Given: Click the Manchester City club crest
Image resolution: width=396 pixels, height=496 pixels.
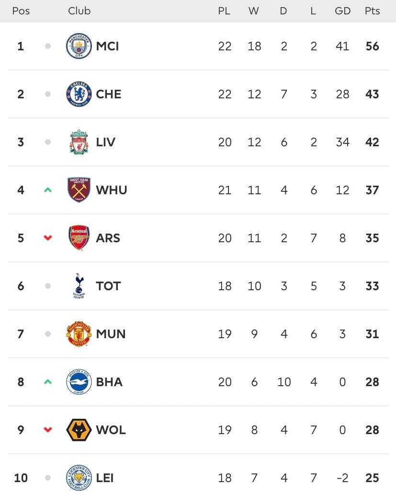Looking at the screenshot, I should (79, 46).
